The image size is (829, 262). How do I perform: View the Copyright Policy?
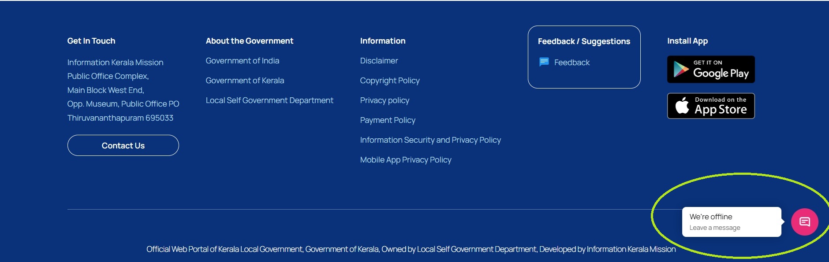[390, 81]
